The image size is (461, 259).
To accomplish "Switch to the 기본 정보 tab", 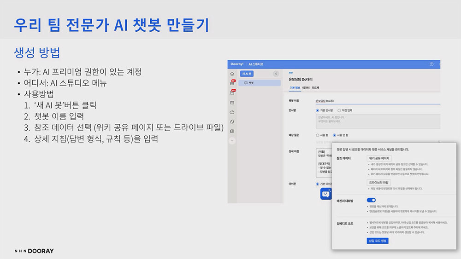I will point(295,88).
